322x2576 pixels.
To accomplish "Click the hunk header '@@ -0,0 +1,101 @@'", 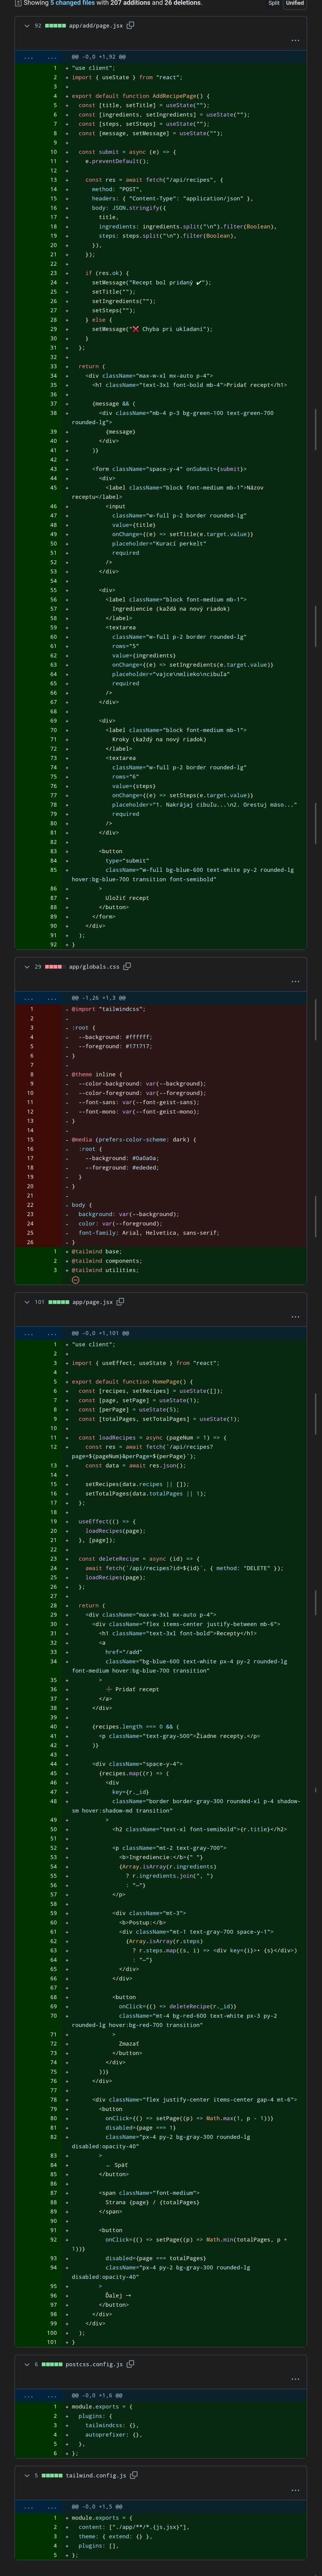I will (100, 1333).
